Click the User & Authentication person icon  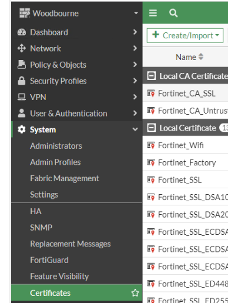tap(22, 113)
